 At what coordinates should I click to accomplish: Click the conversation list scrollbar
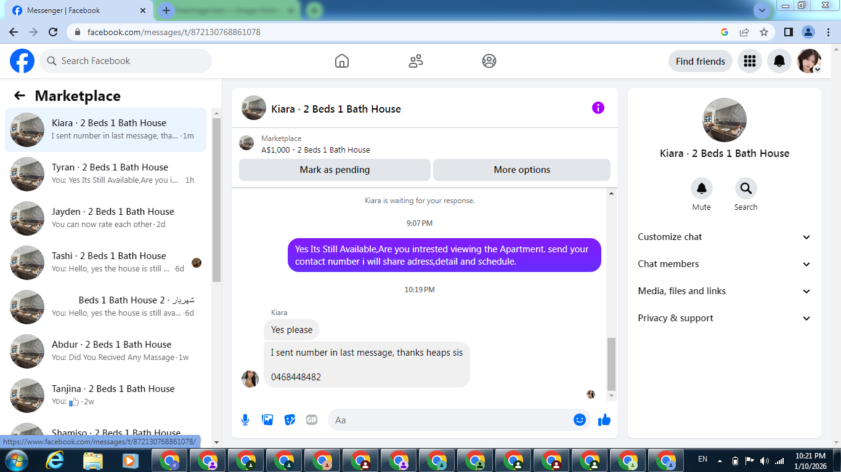coord(216,200)
